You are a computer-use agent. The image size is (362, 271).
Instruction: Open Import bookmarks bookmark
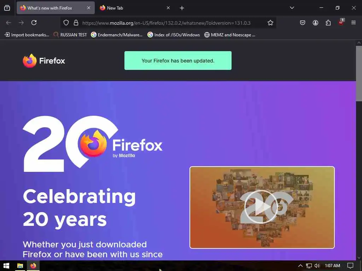click(x=27, y=35)
